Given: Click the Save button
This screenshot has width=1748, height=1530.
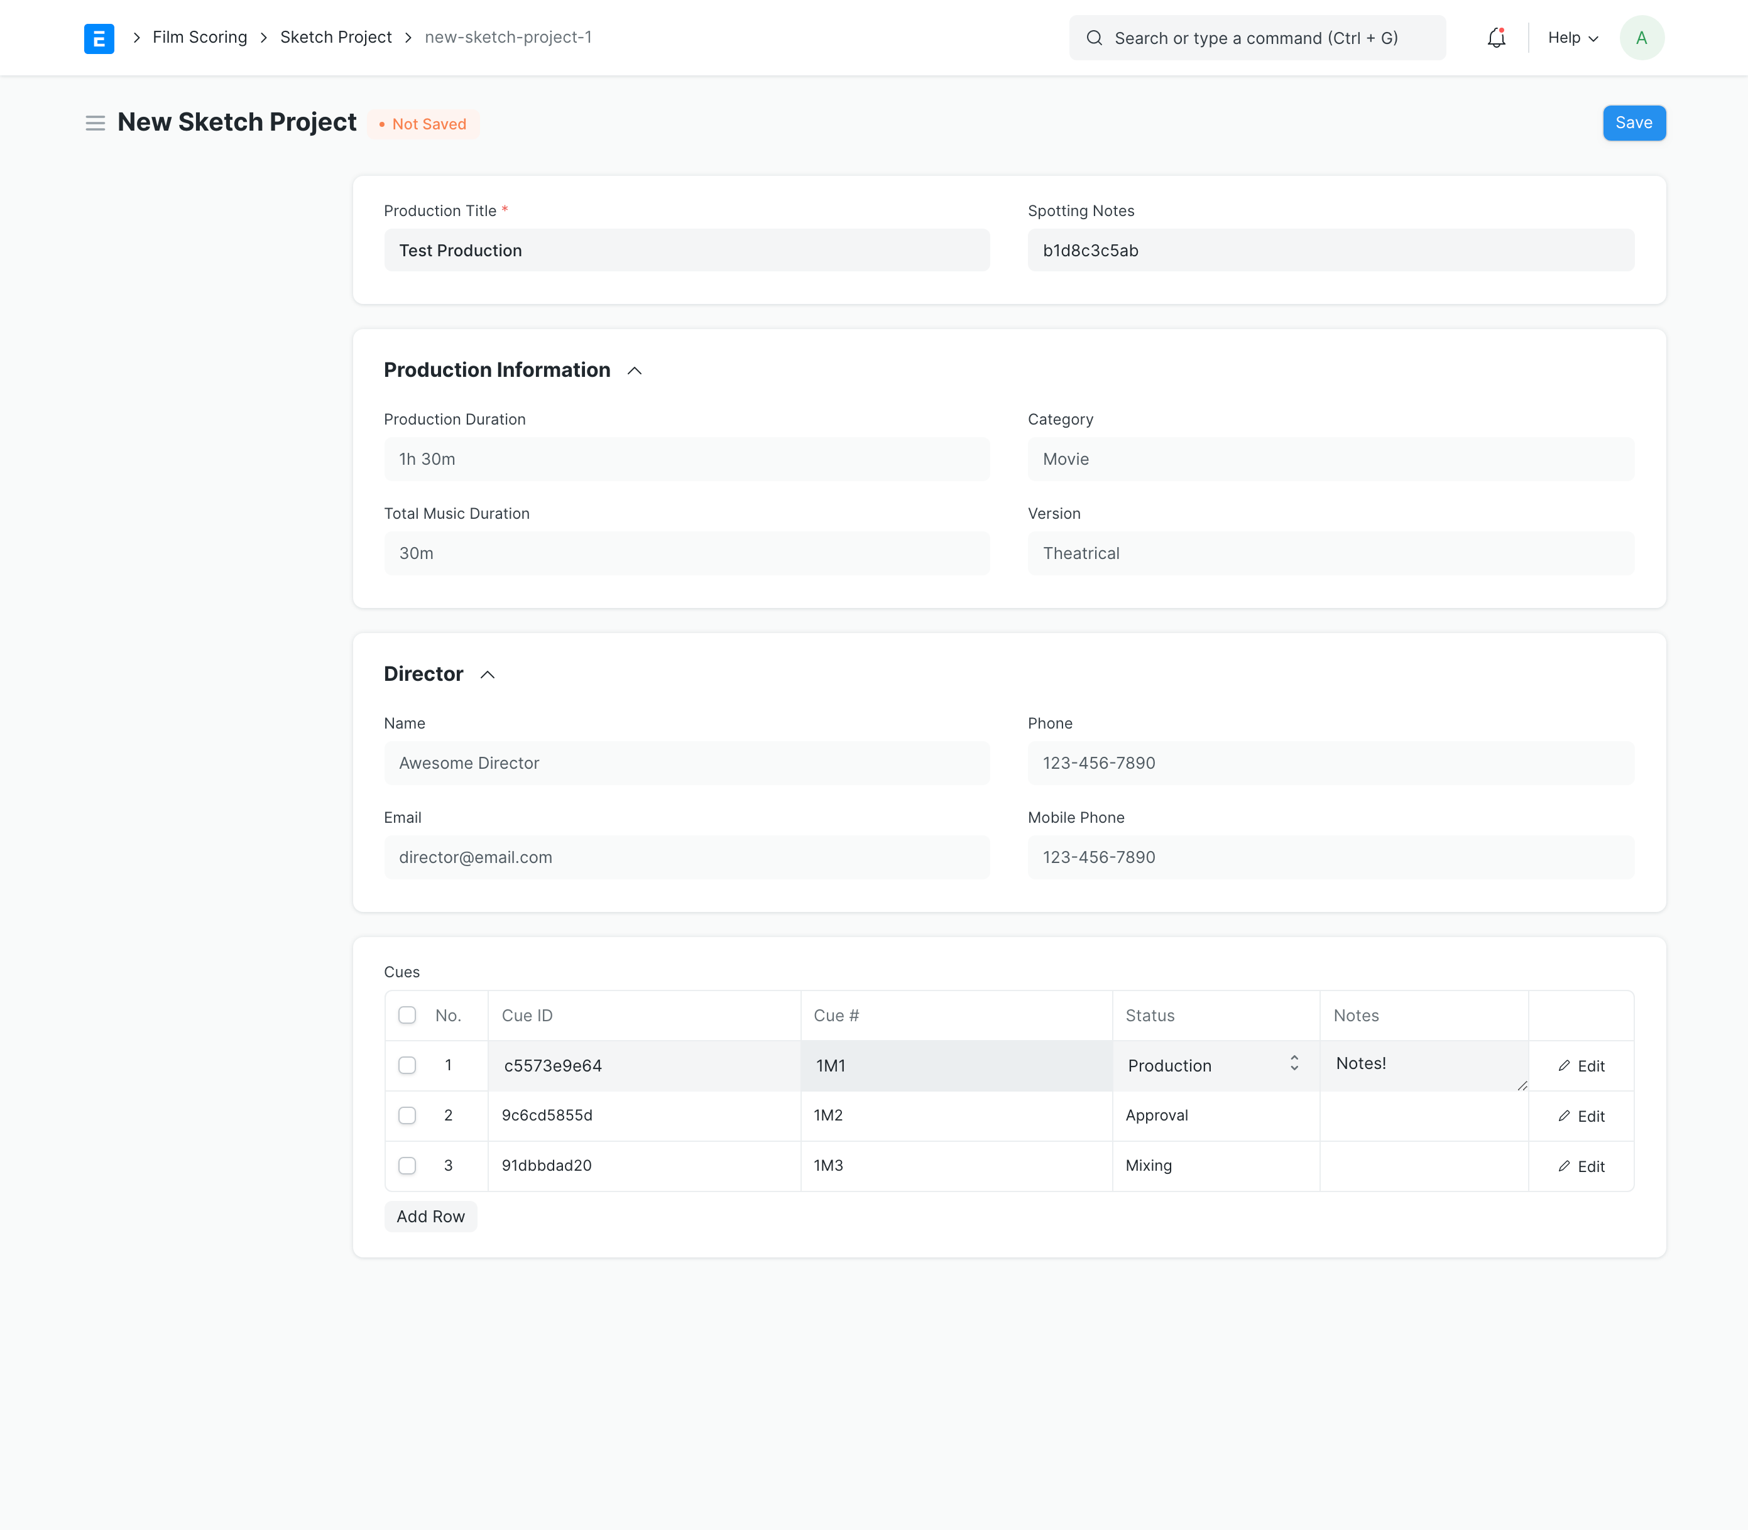Looking at the screenshot, I should click(x=1633, y=123).
